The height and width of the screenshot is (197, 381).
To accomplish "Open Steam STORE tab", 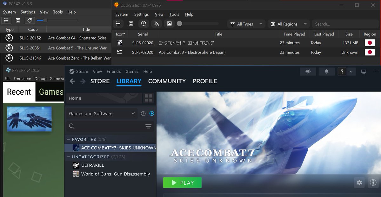I will 100,81.
